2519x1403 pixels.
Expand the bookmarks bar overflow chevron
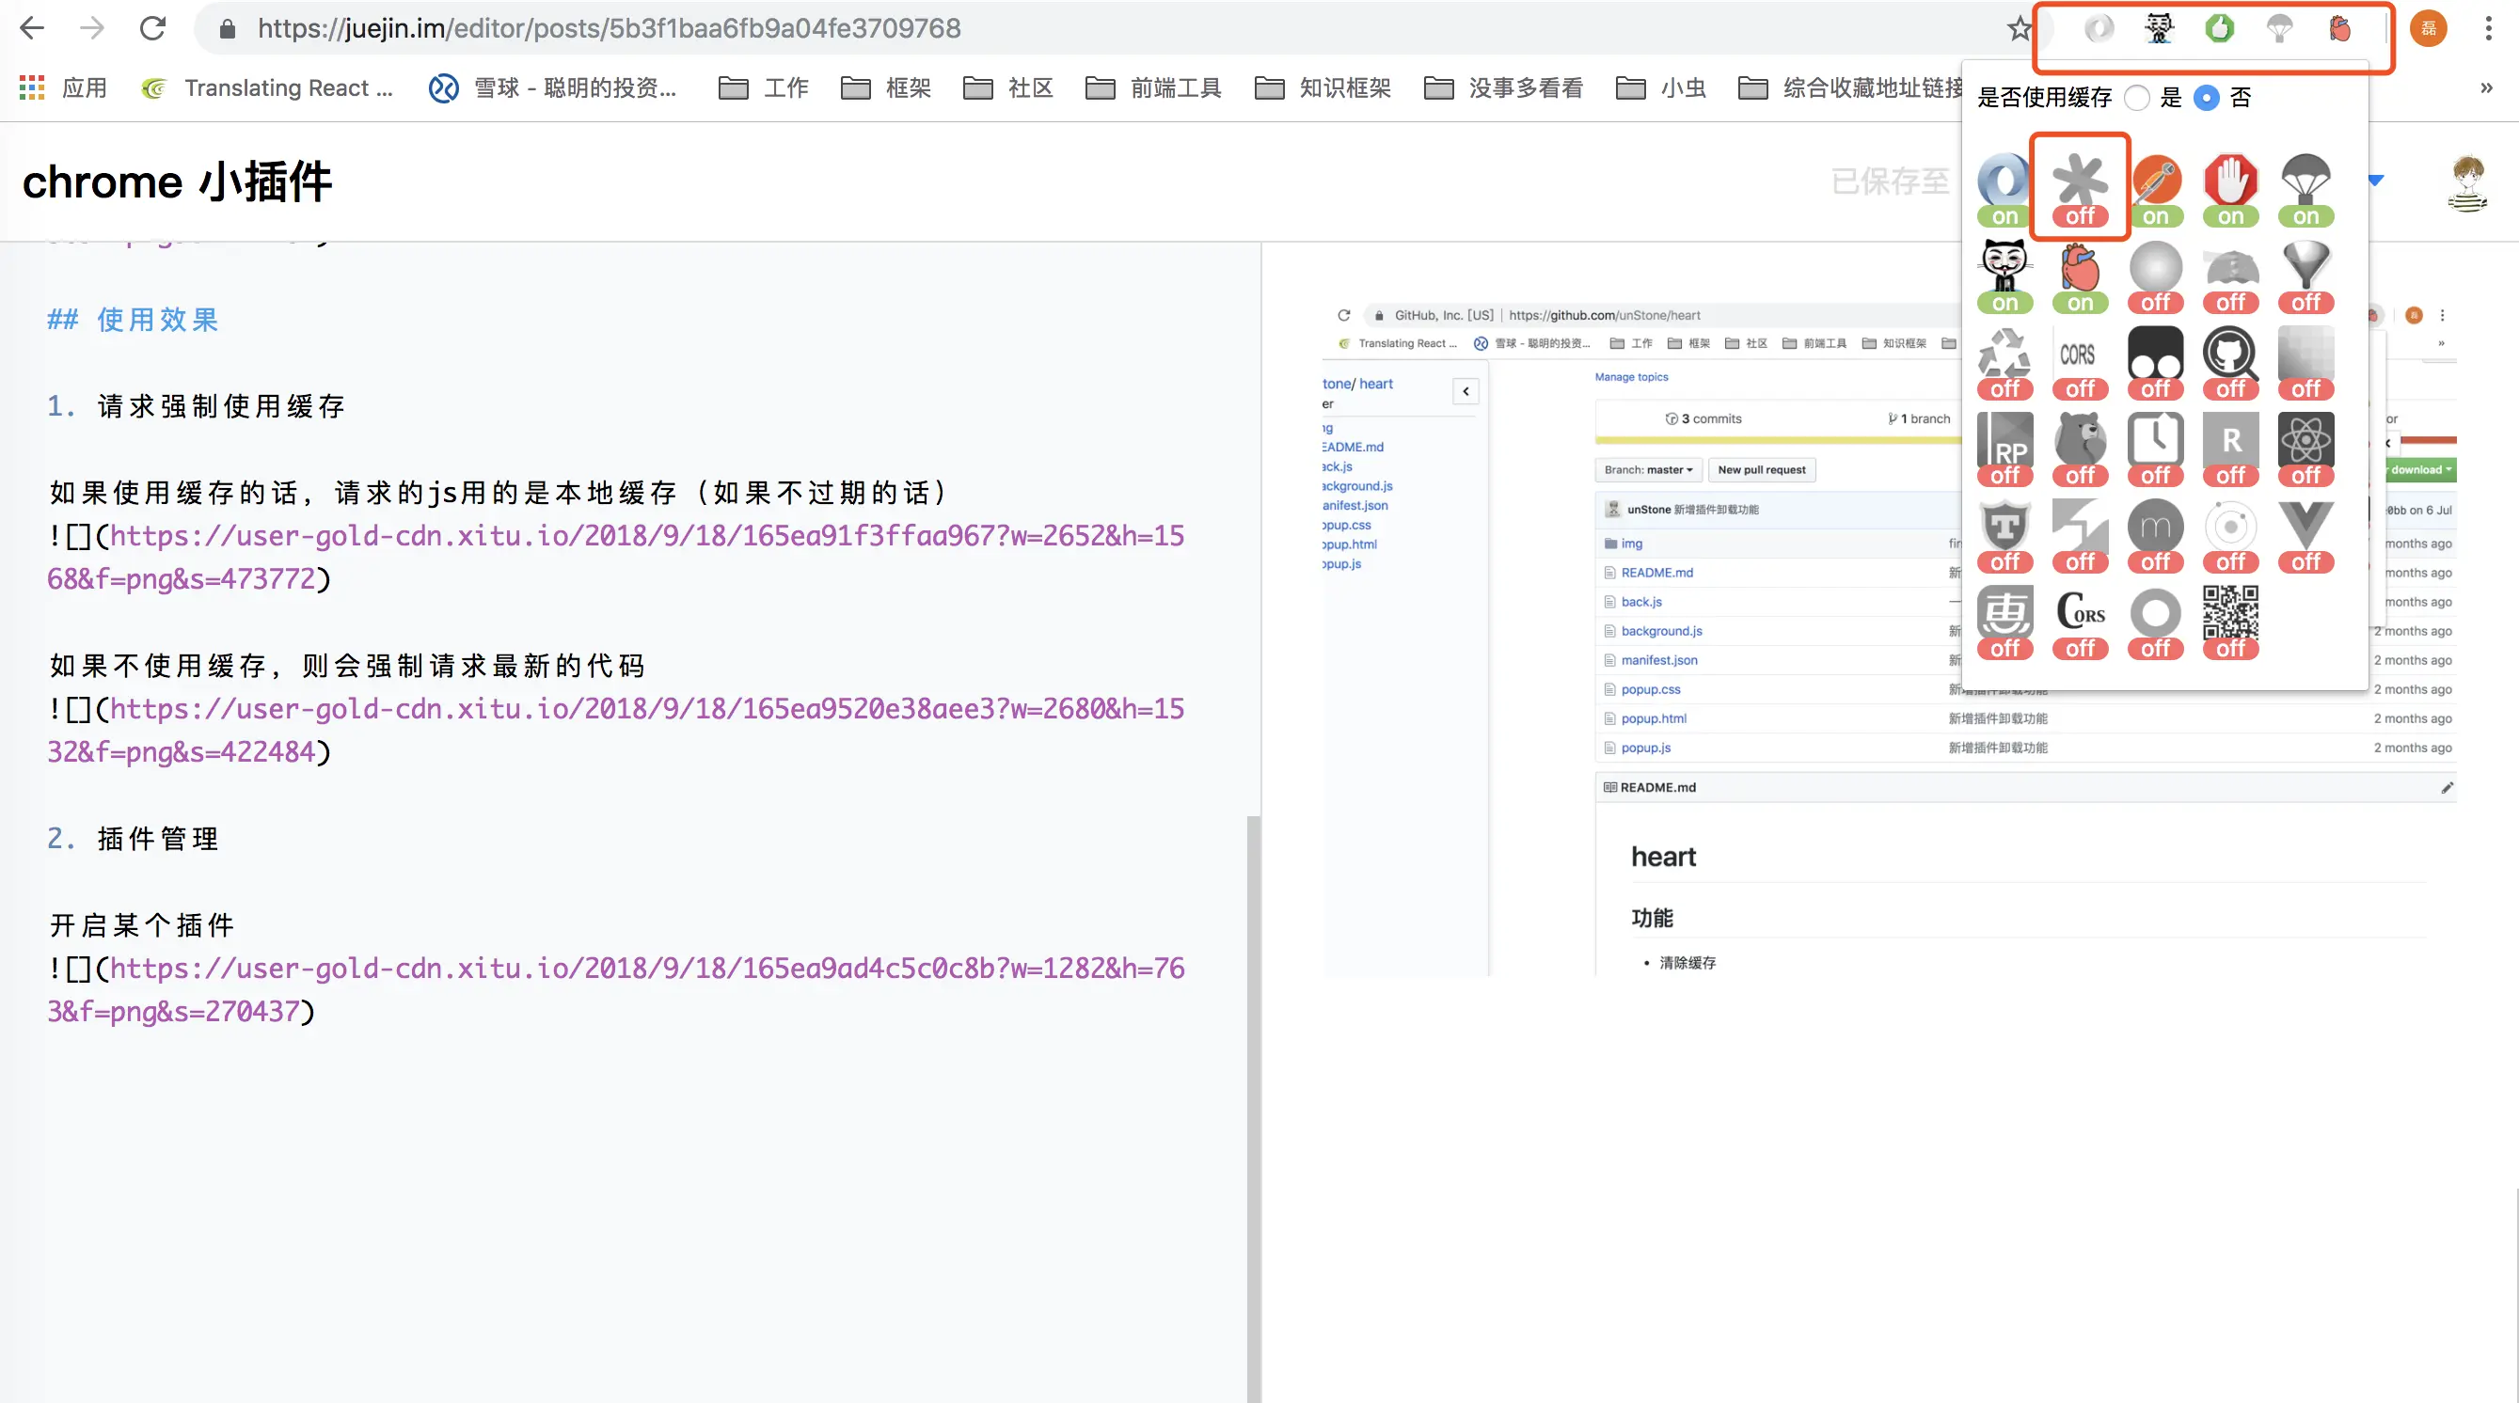(x=2486, y=88)
